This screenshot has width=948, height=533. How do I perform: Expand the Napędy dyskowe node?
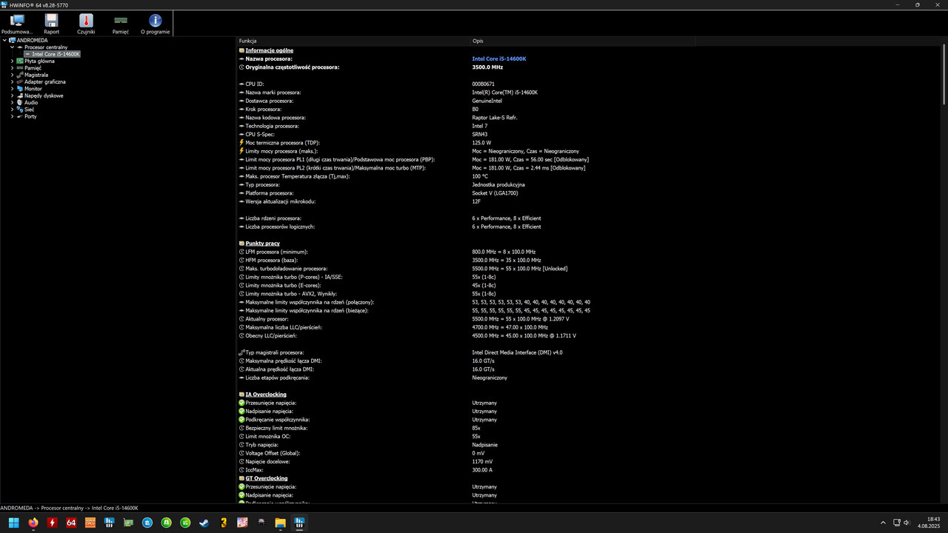pos(12,95)
